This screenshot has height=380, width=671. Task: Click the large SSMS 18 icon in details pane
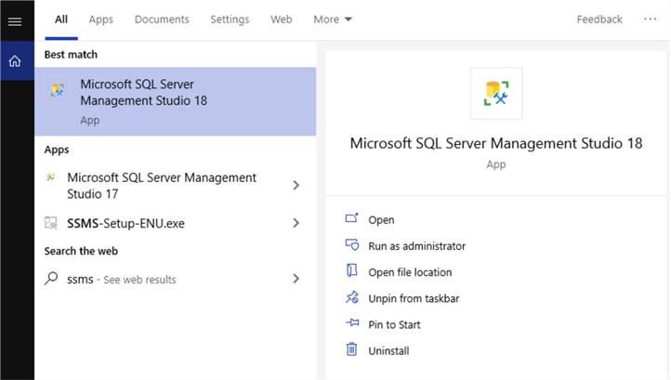496,93
